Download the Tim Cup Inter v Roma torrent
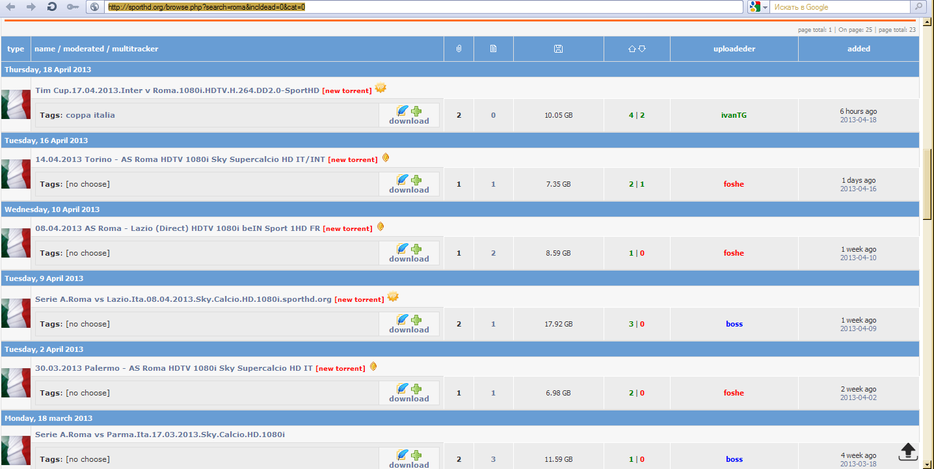The height and width of the screenshot is (469, 934). (x=409, y=121)
